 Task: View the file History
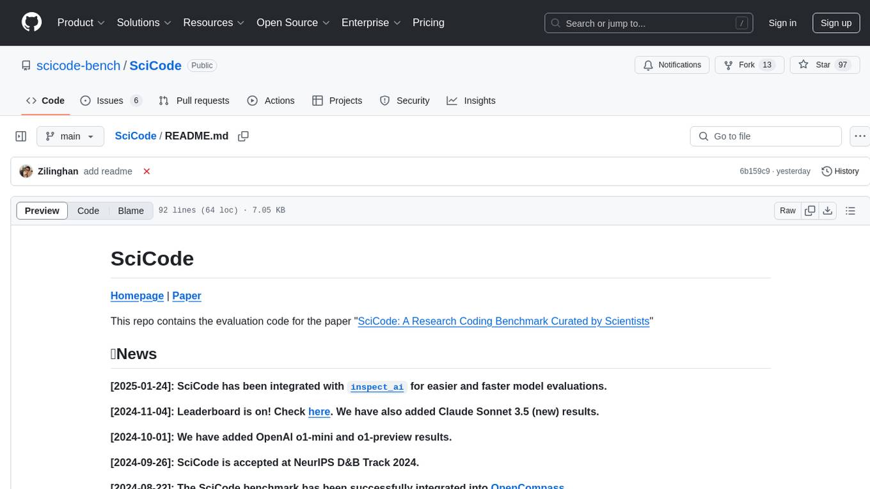(840, 171)
